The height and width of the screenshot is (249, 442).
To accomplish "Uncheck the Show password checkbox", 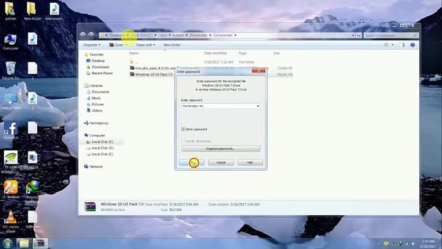I will (x=183, y=129).
